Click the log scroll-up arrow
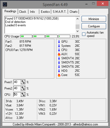110x128 pixels. [x=77, y=19]
